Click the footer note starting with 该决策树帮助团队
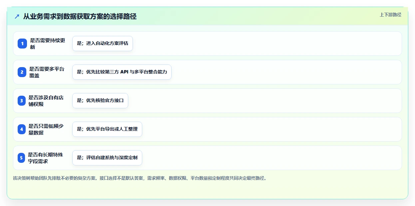This screenshot has width=415, height=206. coord(140,178)
